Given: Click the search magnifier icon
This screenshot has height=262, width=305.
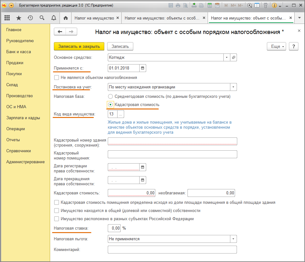Looking at the screenshot, I should click(x=42, y=18).
